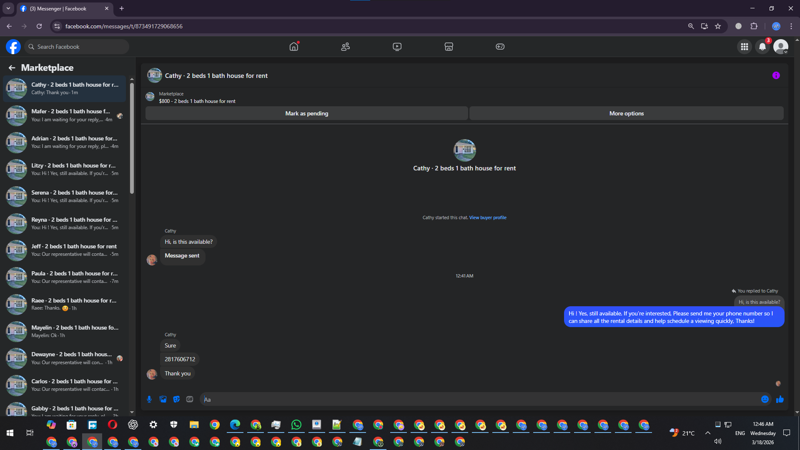The width and height of the screenshot is (800, 450).
Task: Open the account profile menu
Action: click(x=781, y=47)
